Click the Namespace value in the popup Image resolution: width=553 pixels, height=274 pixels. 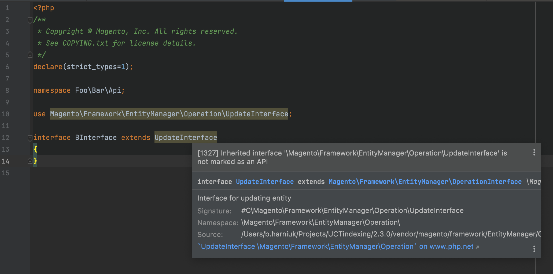[320, 222]
